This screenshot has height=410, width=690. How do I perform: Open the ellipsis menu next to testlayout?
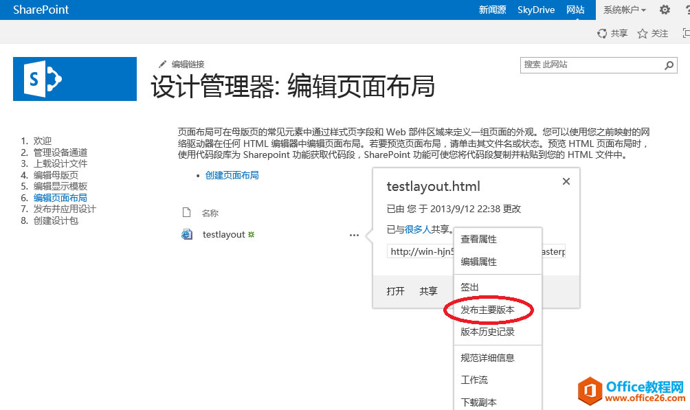354,235
